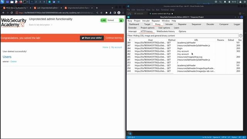Viewport: 247px width, 139px height.
Task: Close the Lab: Unprotected admin browser tab
Action: click(x=61, y=8)
